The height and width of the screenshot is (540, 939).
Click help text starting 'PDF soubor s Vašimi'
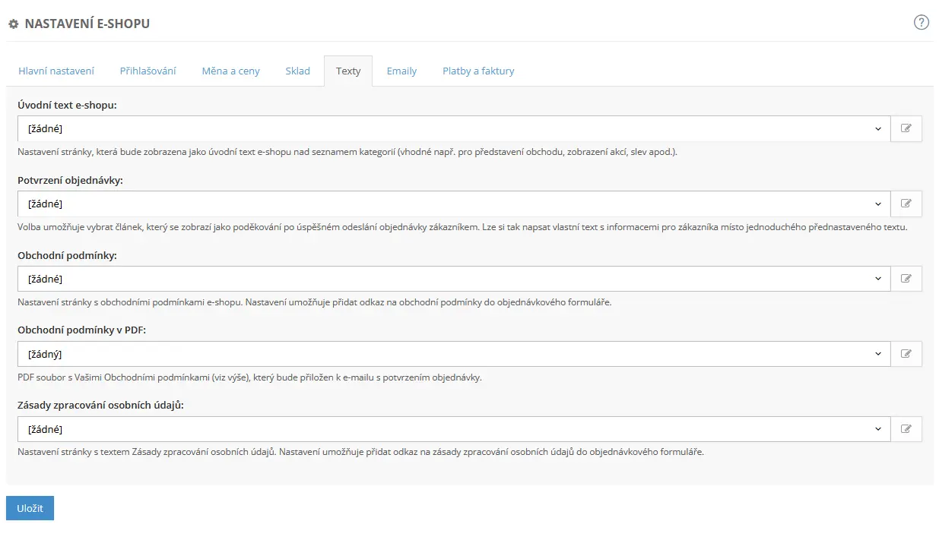coord(249,377)
